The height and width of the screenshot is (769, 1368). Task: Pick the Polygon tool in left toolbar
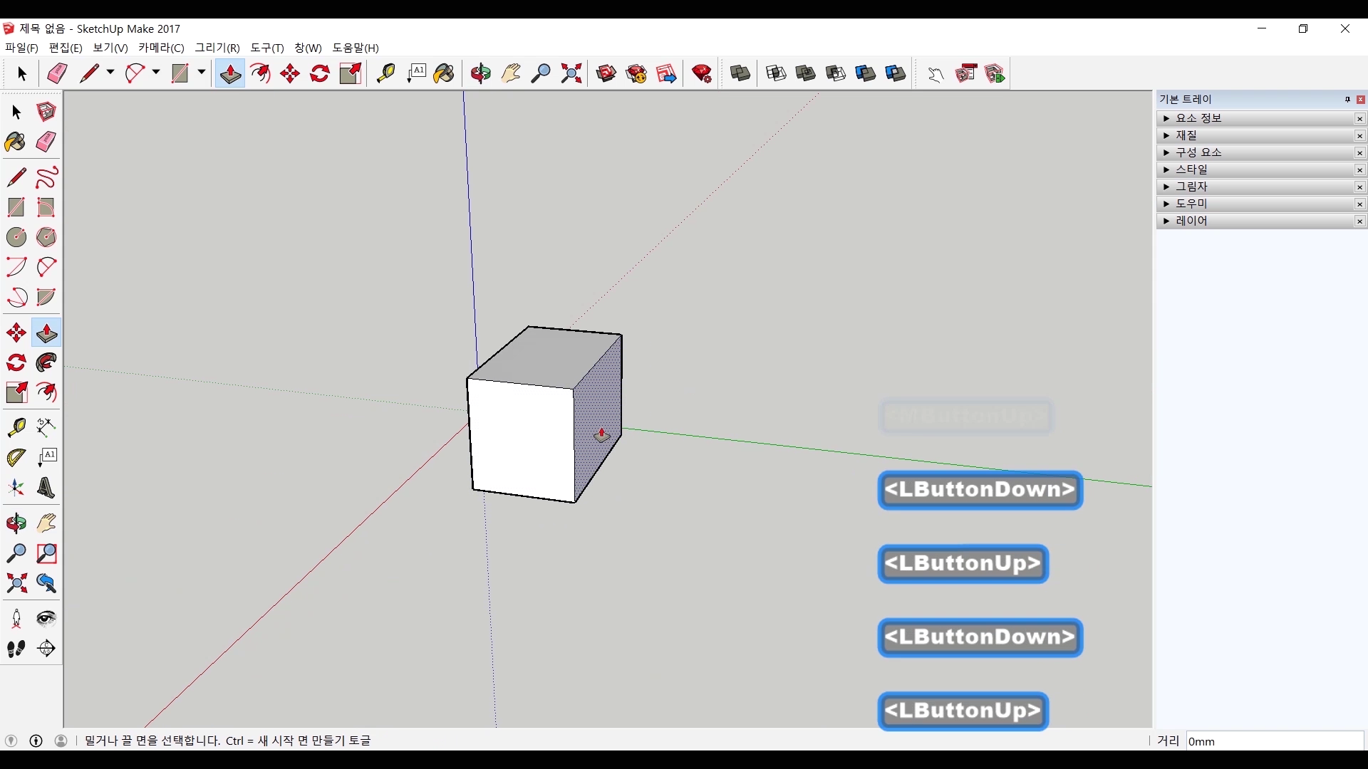[x=46, y=236]
